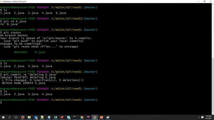The image size is (214, 120).
Task: Click the green "deleted: 6.java" entry
Action: pos(30,52)
